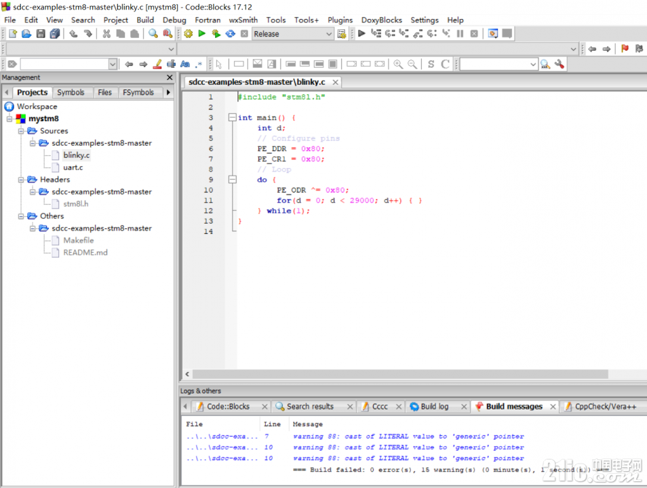Viewport: 647px width, 488px height.
Task: Click the Open file toolbar icon
Action: pos(26,33)
